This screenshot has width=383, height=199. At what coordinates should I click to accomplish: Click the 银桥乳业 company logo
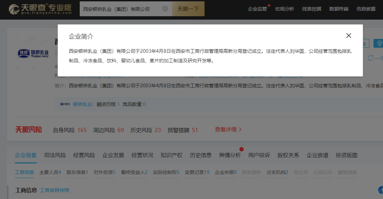tap(33, 53)
